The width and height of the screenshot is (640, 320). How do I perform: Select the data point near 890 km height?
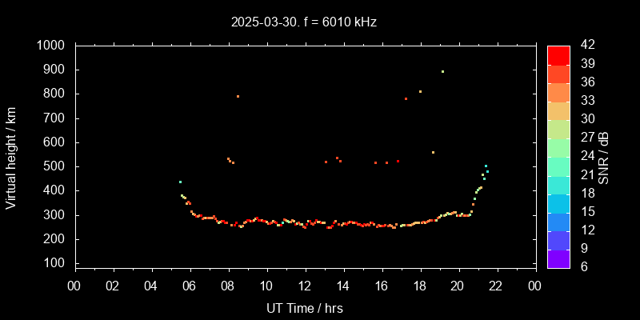point(442,71)
